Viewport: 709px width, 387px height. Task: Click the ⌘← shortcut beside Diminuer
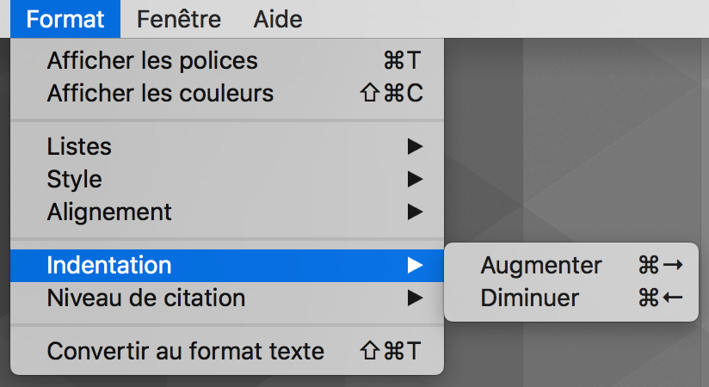(660, 298)
